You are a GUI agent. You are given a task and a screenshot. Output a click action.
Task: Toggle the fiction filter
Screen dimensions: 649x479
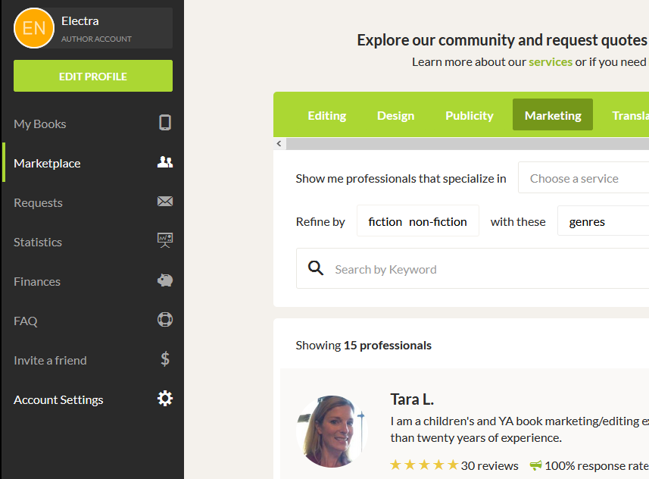(385, 221)
